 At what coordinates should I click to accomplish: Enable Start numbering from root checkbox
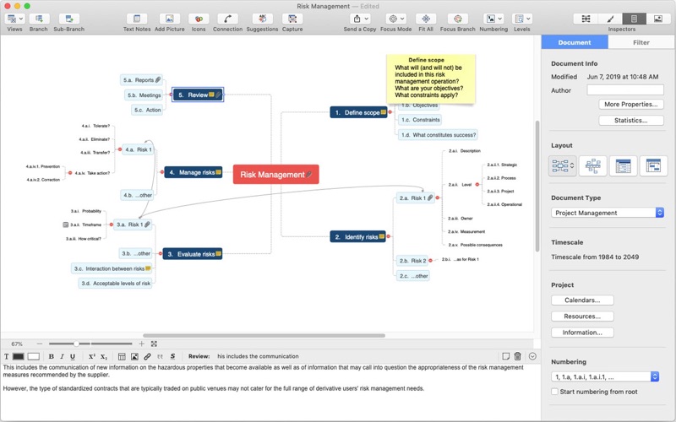coord(555,392)
